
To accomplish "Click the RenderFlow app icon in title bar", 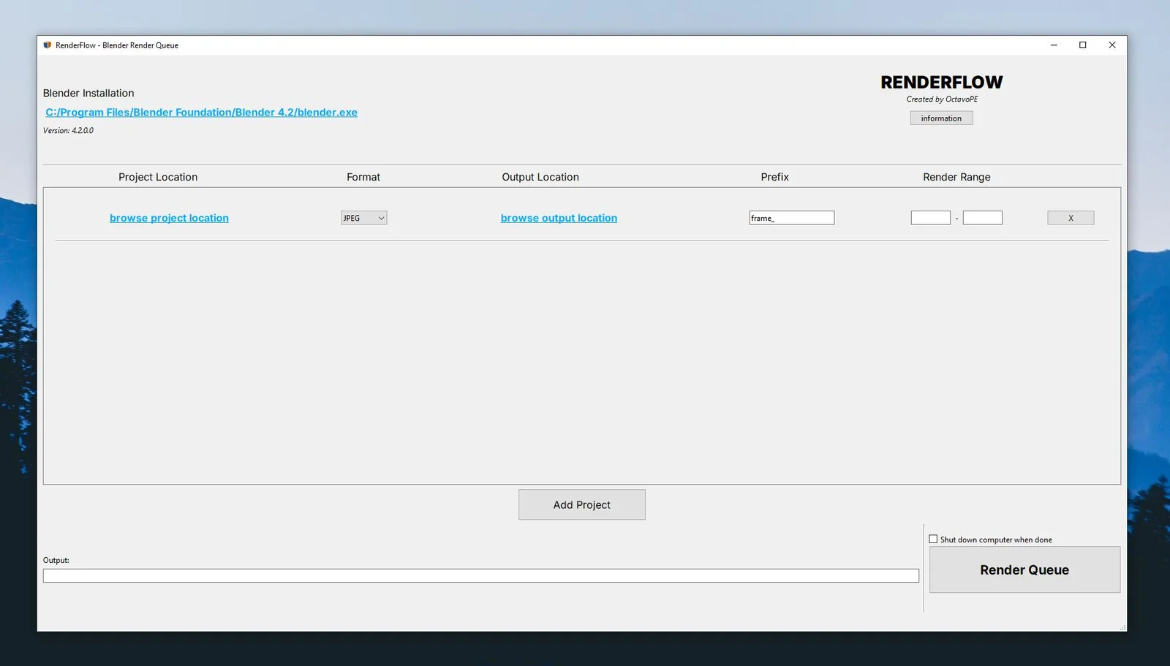I will [x=48, y=45].
